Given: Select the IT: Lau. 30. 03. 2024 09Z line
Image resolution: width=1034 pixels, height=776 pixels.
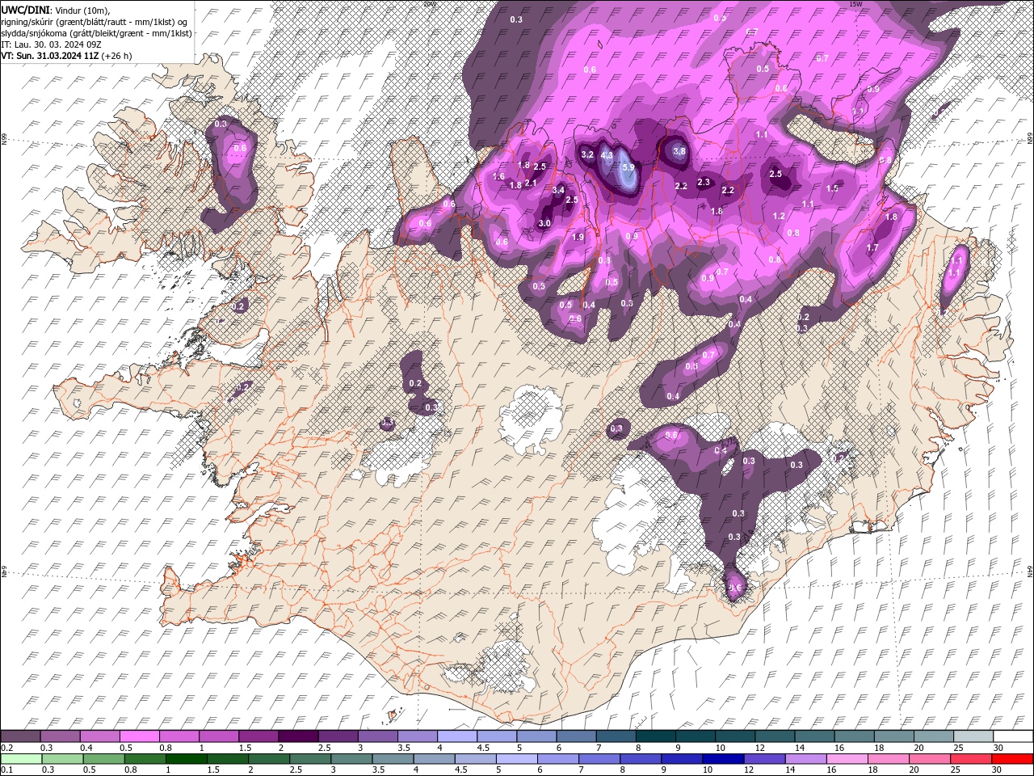Looking at the screenshot, I should click(x=53, y=44).
